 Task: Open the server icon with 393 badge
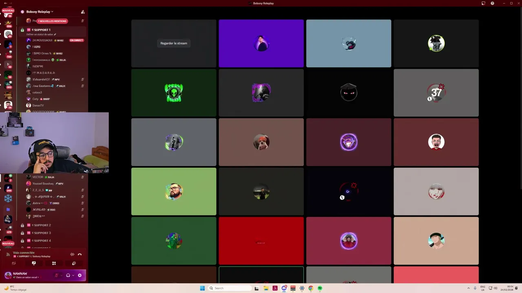point(8,85)
